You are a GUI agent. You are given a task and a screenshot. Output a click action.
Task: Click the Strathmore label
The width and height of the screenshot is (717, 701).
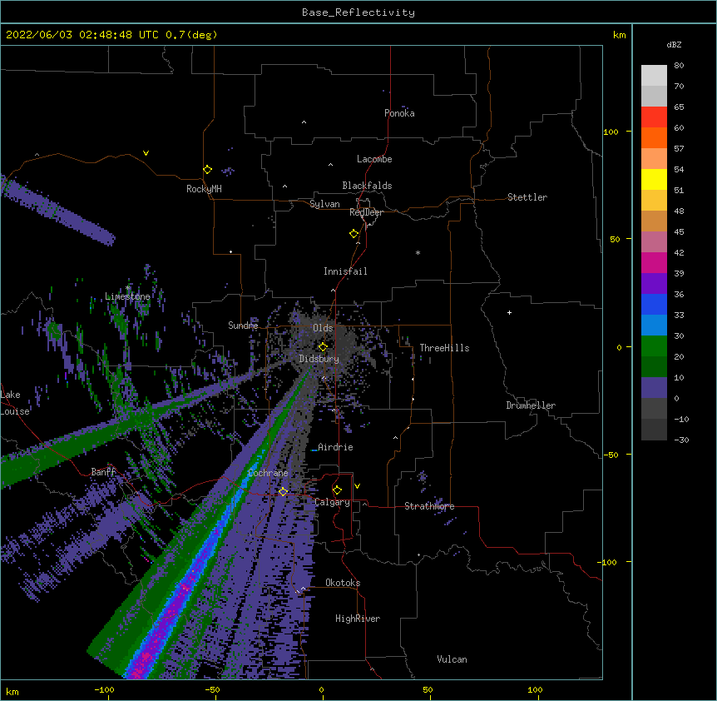(x=429, y=506)
